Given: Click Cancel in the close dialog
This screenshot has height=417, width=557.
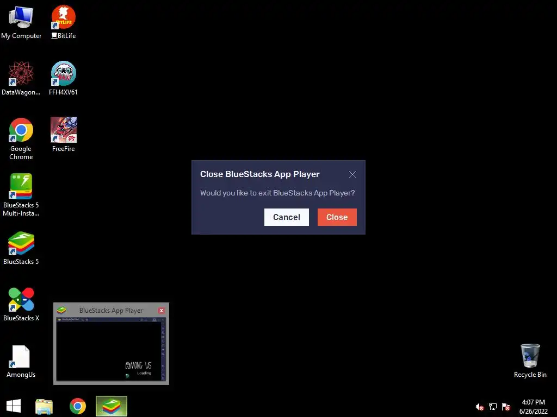Looking at the screenshot, I should pos(287,217).
